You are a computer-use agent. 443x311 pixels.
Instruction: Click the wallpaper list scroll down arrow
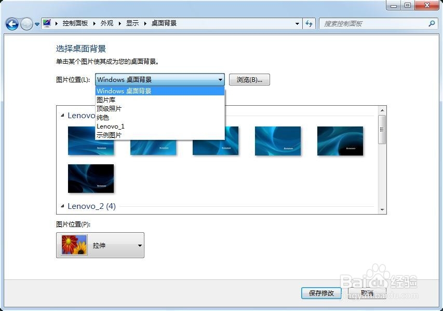[382, 209]
